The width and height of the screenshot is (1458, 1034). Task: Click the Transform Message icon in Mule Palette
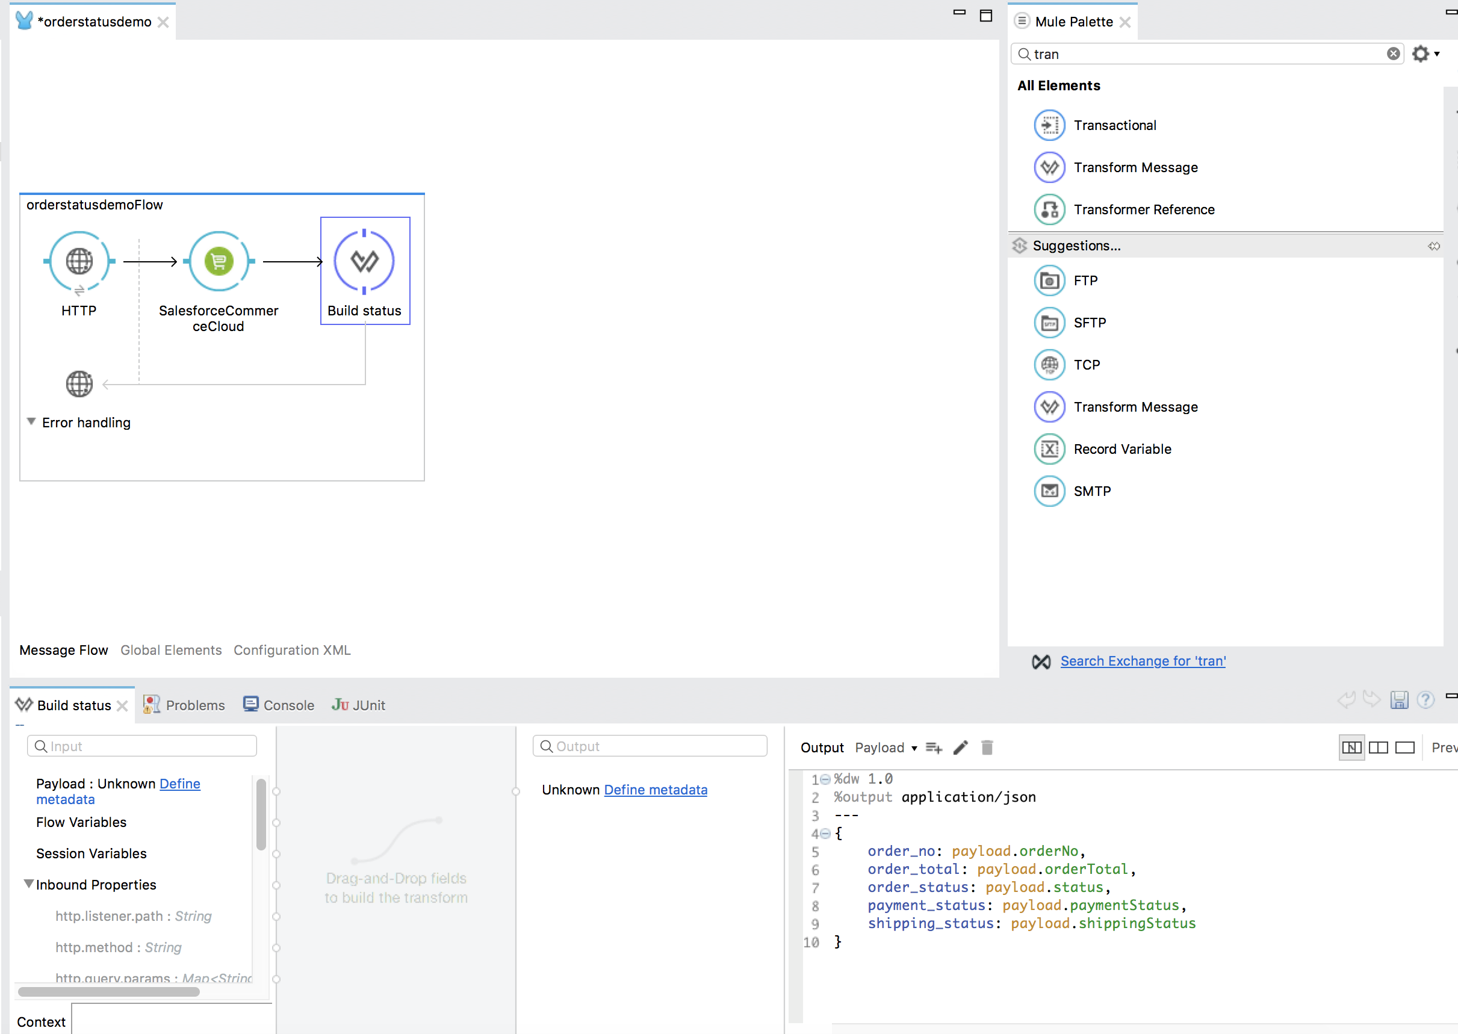click(x=1049, y=167)
